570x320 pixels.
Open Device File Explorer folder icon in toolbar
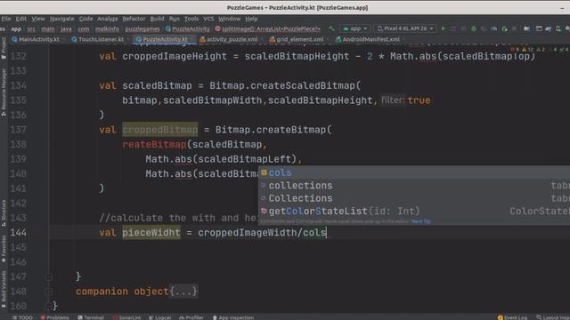[x=526, y=28]
